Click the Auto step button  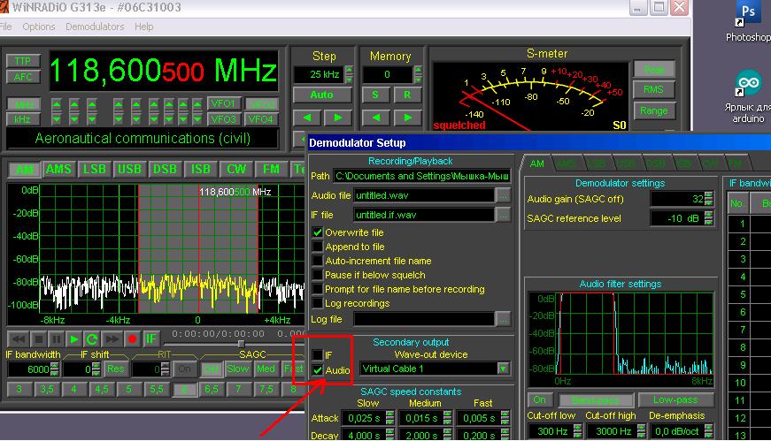322,95
